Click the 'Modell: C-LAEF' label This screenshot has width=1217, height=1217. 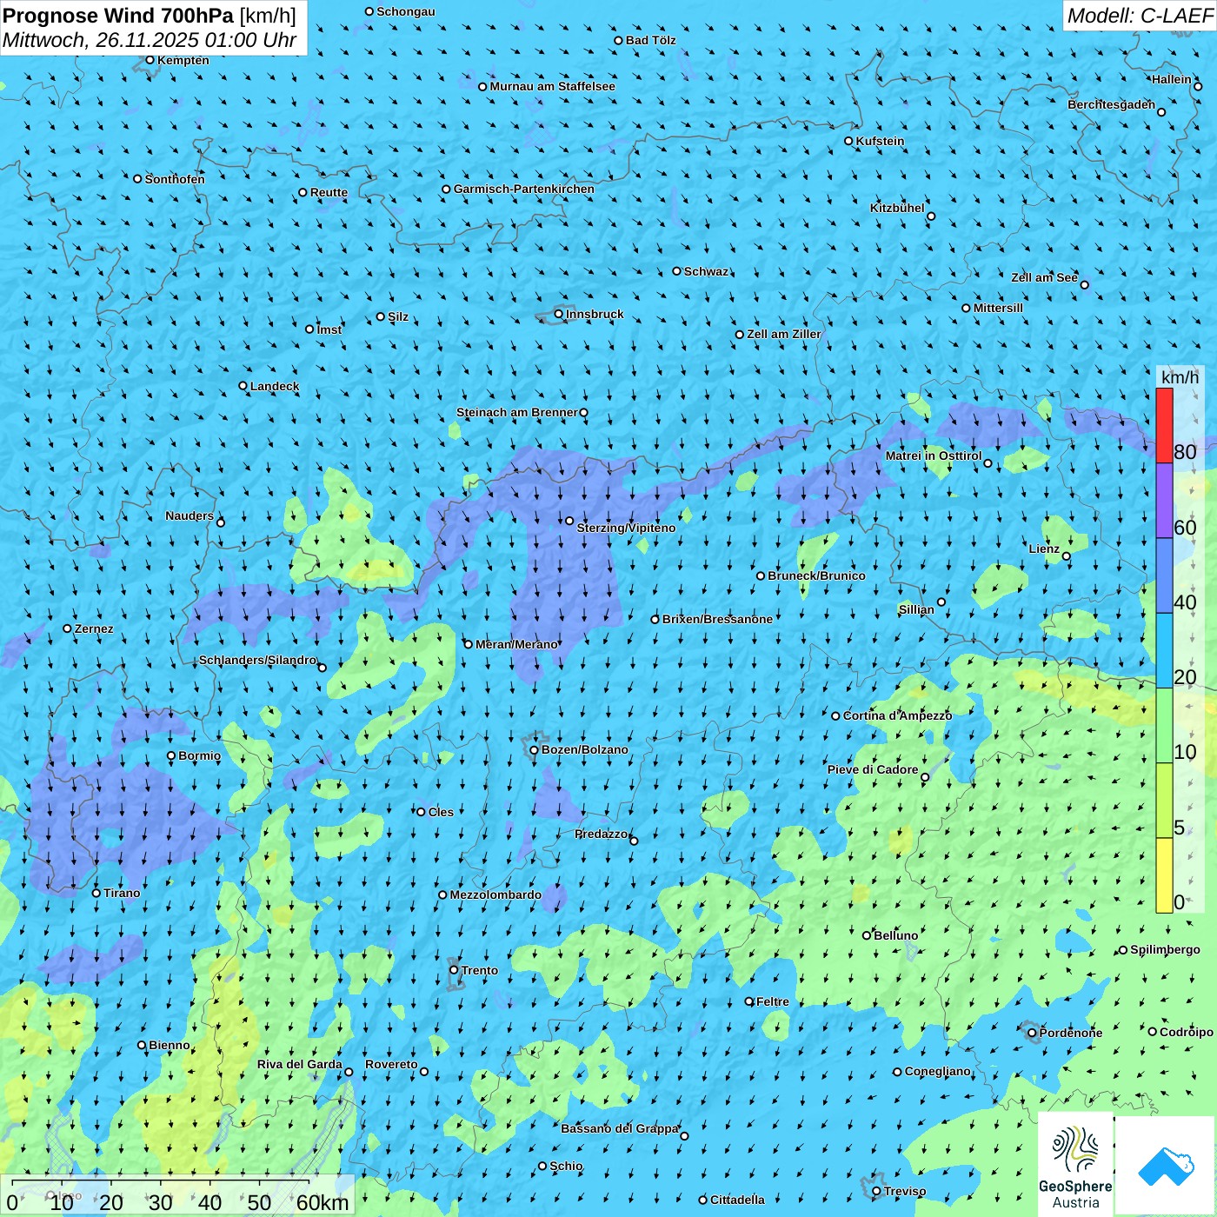tap(1140, 16)
